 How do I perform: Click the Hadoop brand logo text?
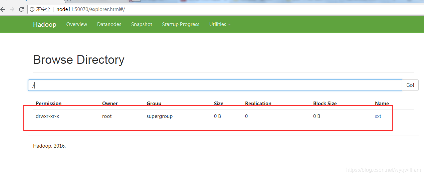45,24
